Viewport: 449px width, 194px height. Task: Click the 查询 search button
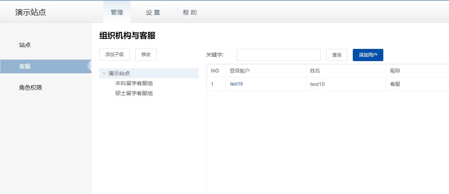pos(337,55)
